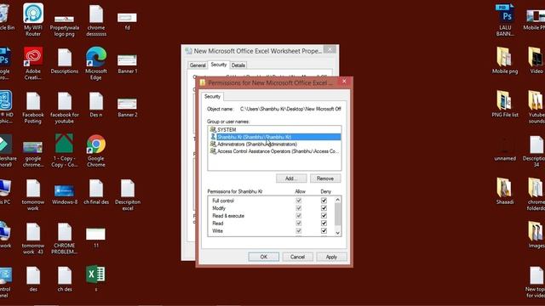This screenshot has width=545, height=306.
Task: Click Apply button
Action: 331,257
